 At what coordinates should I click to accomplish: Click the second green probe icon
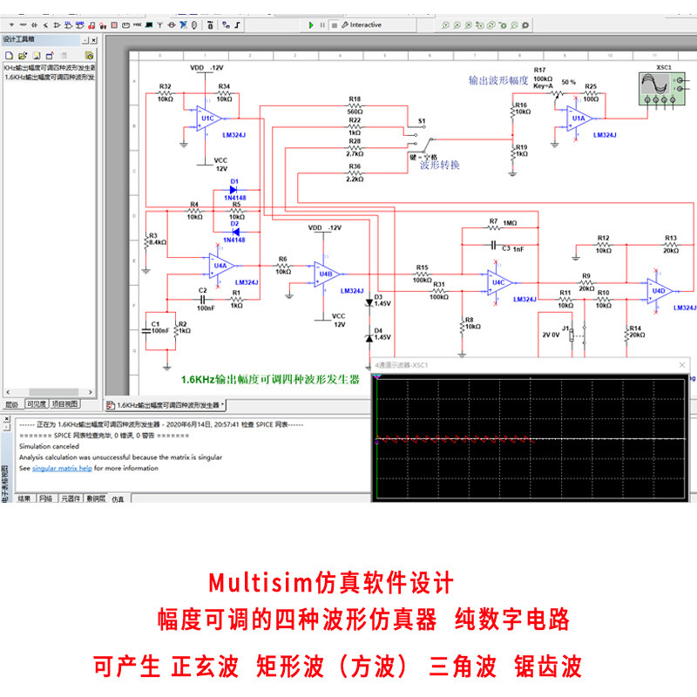tap(457, 25)
